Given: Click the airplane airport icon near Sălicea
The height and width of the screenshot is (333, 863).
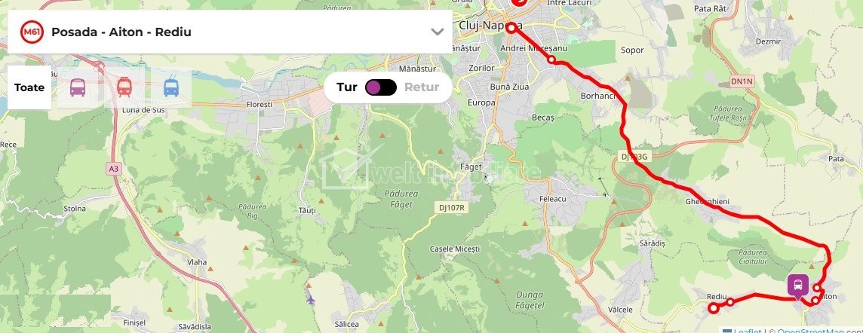Looking at the screenshot, I should click(311, 300).
